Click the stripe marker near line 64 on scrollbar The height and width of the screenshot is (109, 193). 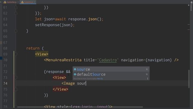[x=189, y=25]
